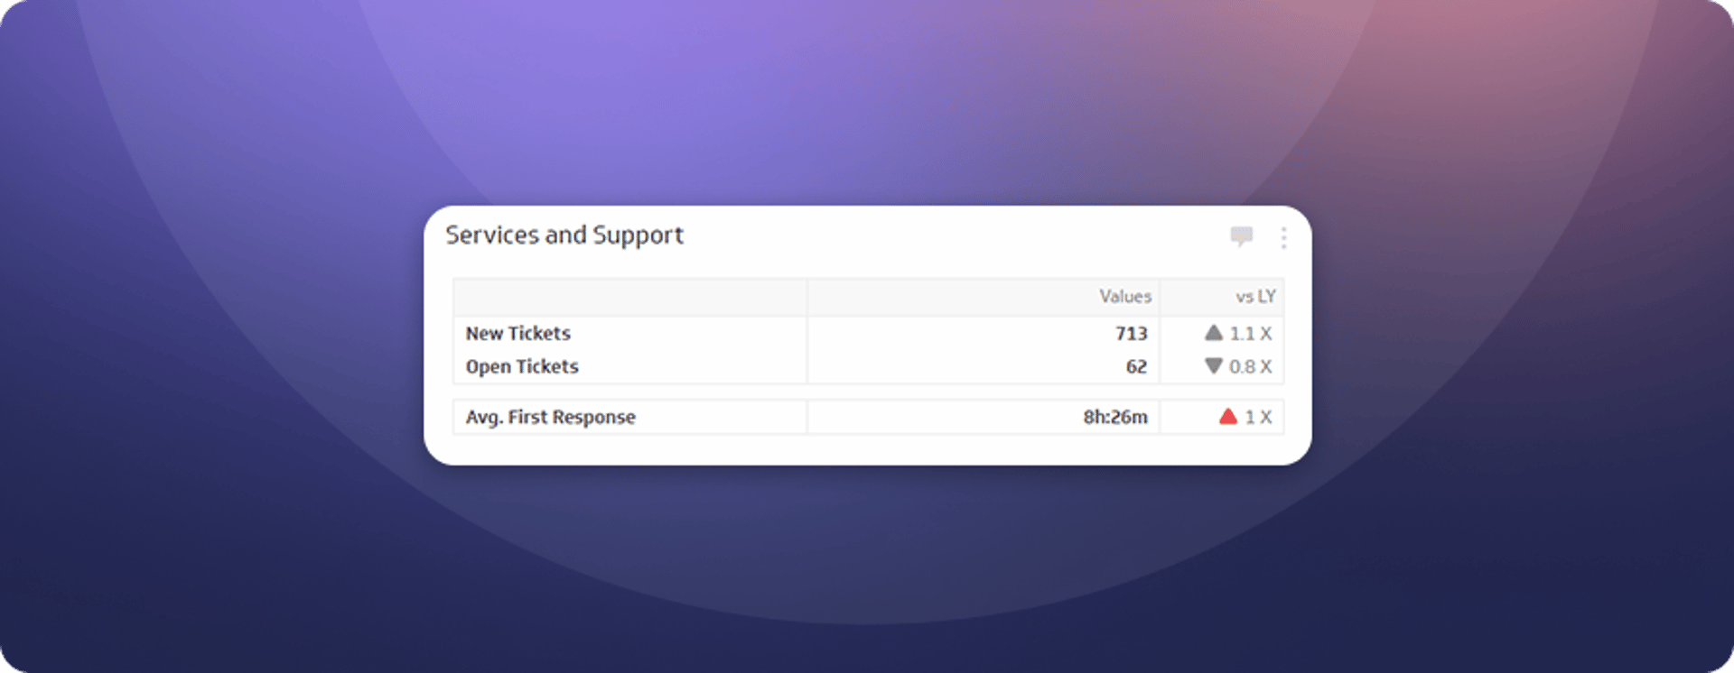Select the Services and Support widget title

point(564,235)
